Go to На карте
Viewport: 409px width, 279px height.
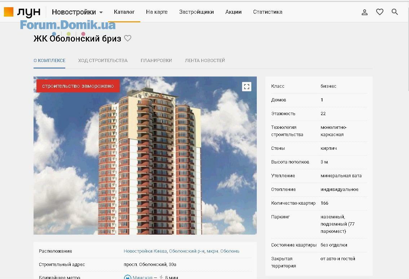pos(157,12)
